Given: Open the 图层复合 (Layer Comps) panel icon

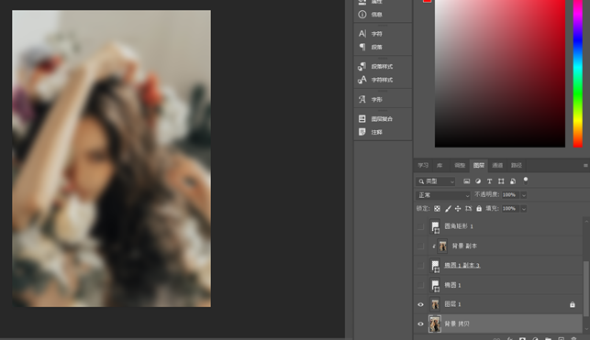Looking at the screenshot, I should [362, 119].
